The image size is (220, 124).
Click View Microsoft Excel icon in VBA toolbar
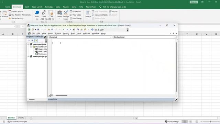[x=29, y=30]
